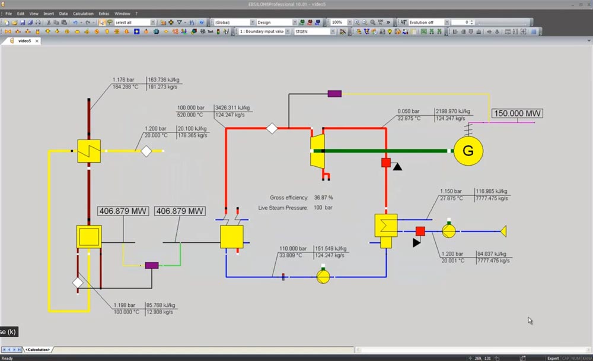Open an existing model file
Viewport: 593px width, 361px height.
15,22
